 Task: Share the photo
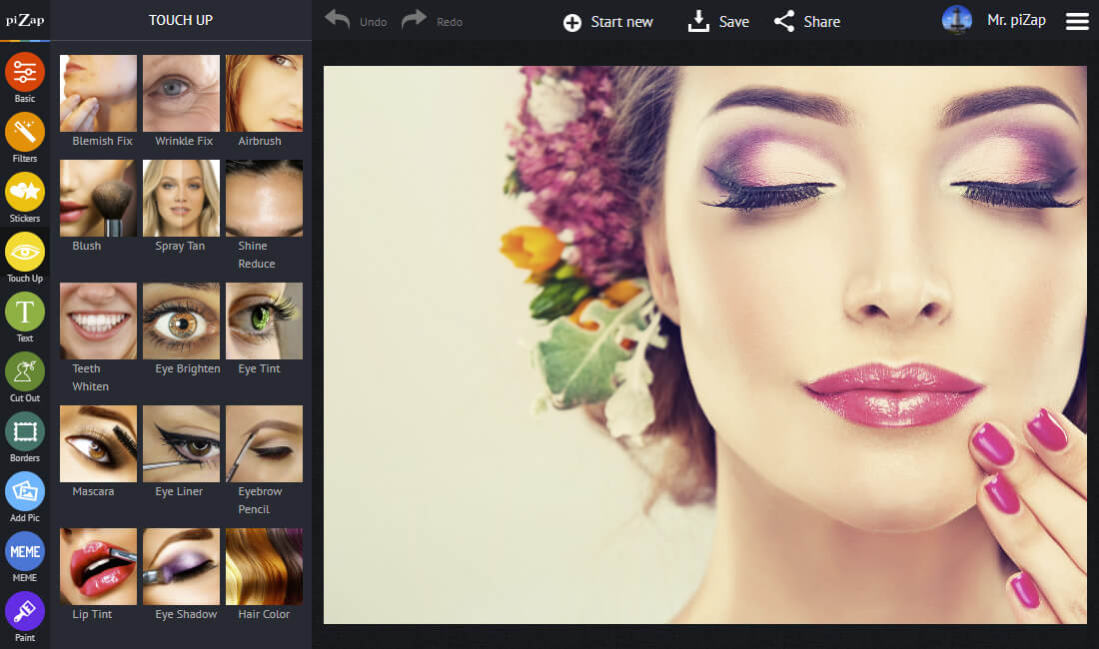point(807,21)
